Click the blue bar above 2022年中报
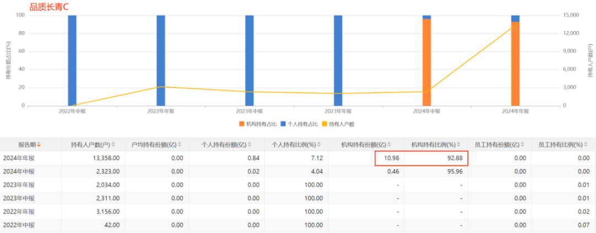The width and height of the screenshot is (596, 233). click(x=72, y=60)
